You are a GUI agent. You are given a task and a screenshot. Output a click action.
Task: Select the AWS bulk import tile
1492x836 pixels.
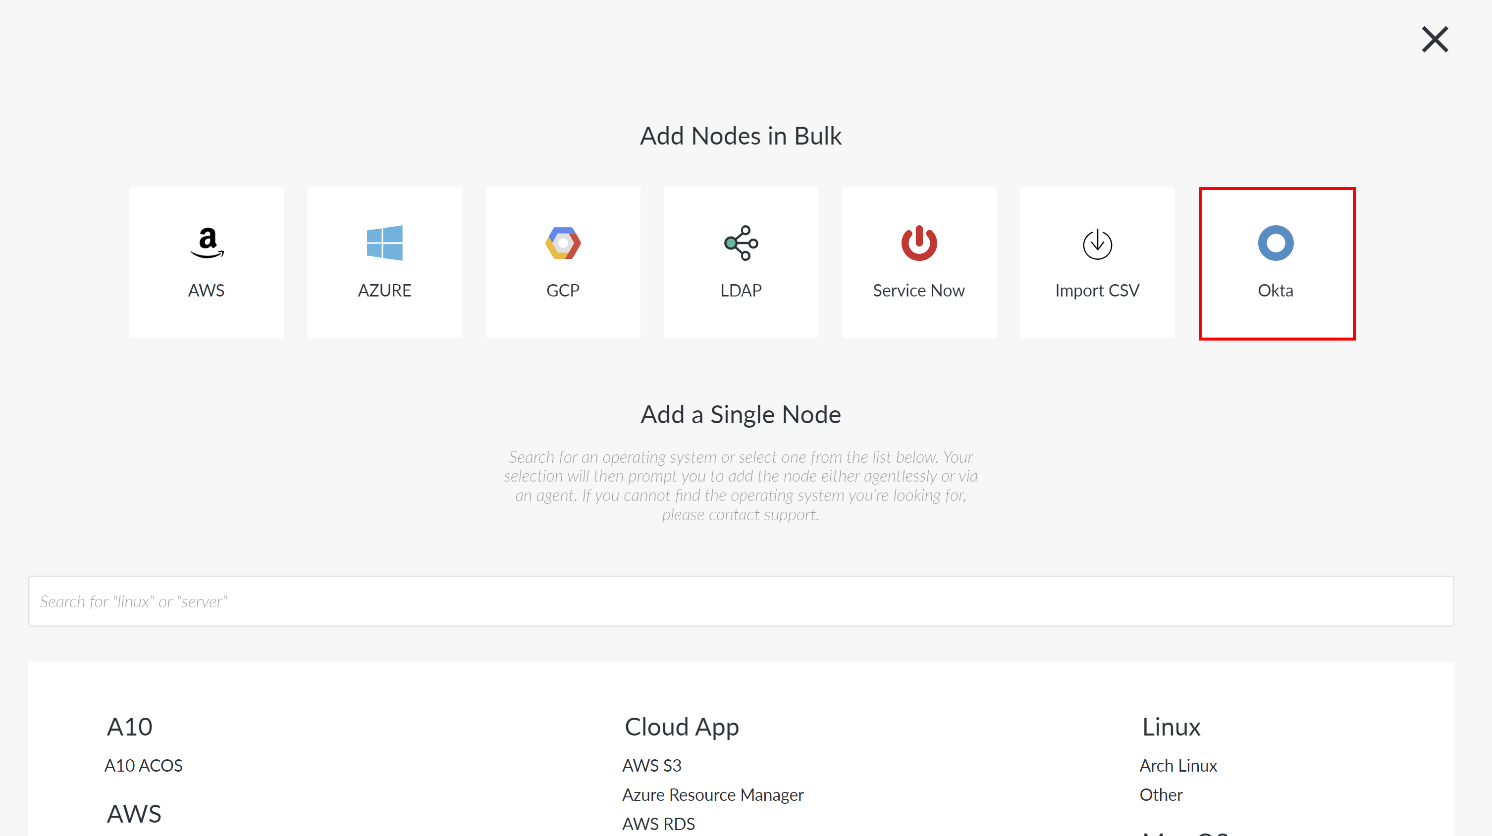[206, 262]
